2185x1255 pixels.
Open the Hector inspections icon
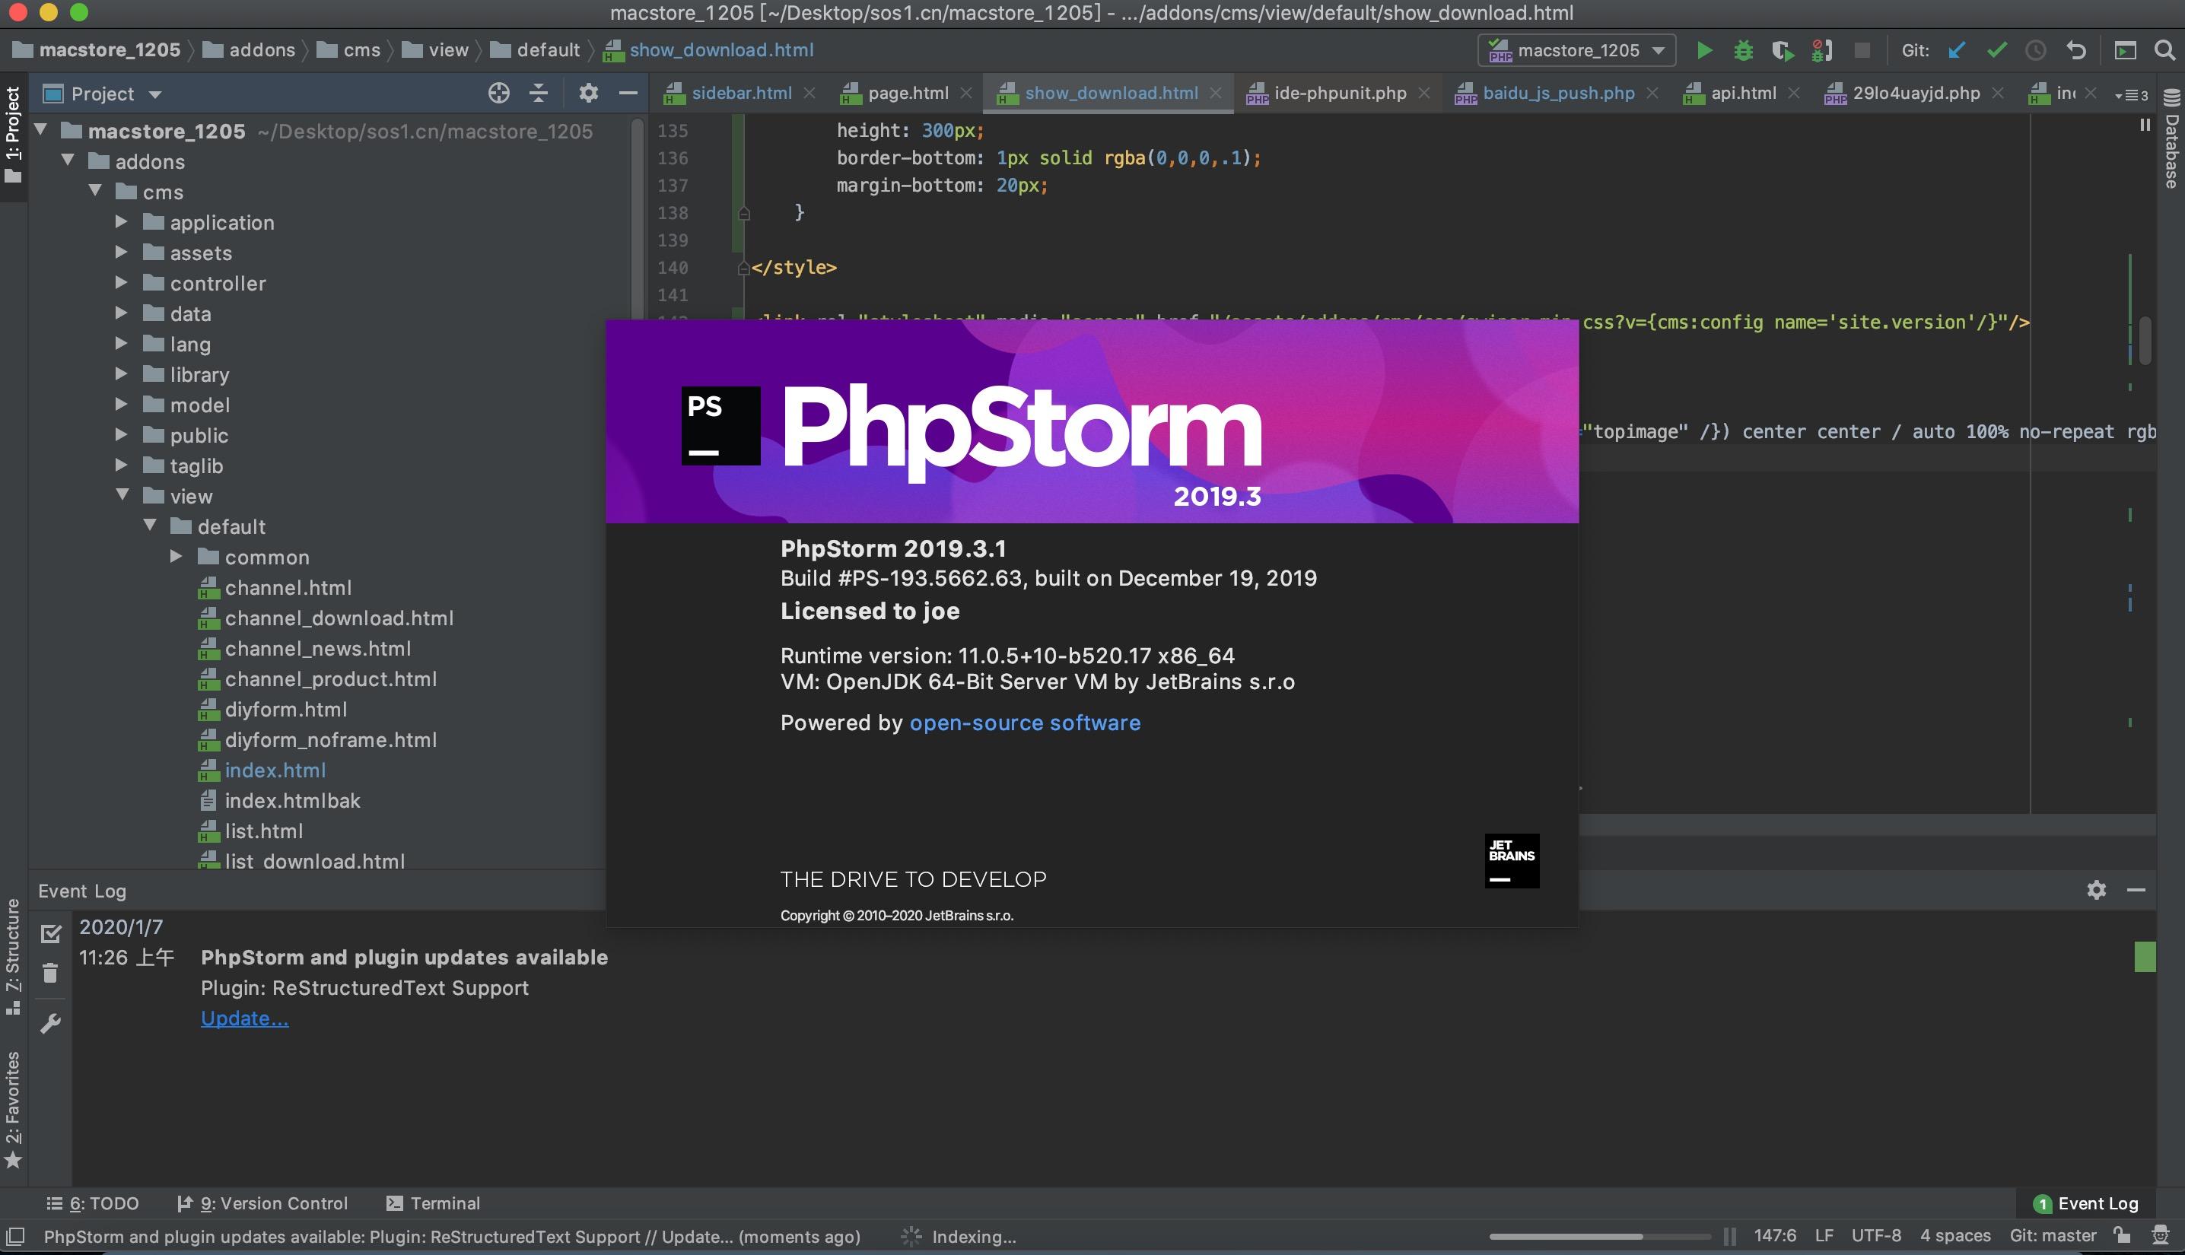point(2160,1235)
